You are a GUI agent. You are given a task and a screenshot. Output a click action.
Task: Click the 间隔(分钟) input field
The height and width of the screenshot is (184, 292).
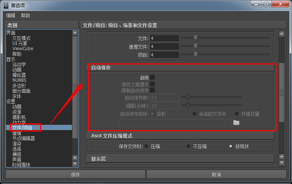tap(165, 106)
